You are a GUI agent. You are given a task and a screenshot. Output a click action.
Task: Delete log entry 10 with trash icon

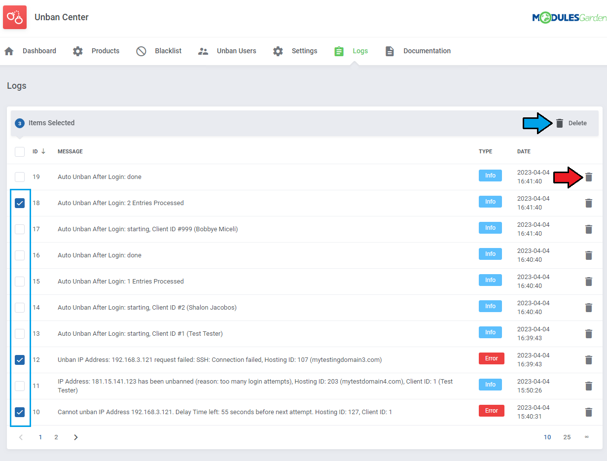589,412
